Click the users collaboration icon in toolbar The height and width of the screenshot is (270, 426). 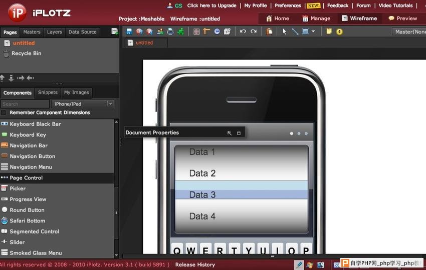(160, 31)
